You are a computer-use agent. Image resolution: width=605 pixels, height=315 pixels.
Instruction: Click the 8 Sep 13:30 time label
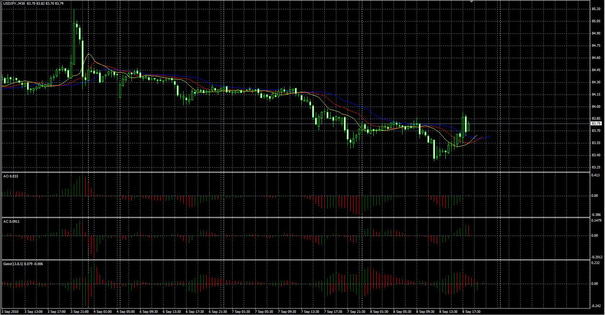point(448,312)
